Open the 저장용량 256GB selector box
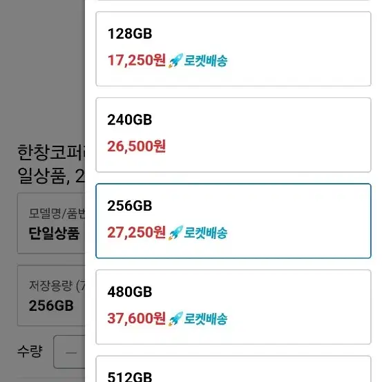 coord(51,296)
